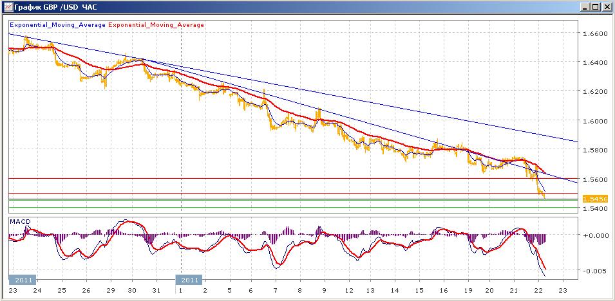Close the GBP/USD chart window

click(x=607, y=7)
